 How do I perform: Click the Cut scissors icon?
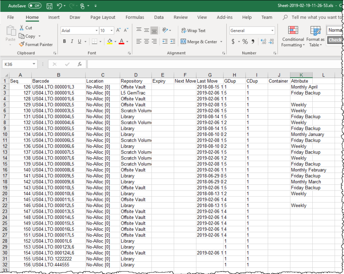click(x=21, y=28)
